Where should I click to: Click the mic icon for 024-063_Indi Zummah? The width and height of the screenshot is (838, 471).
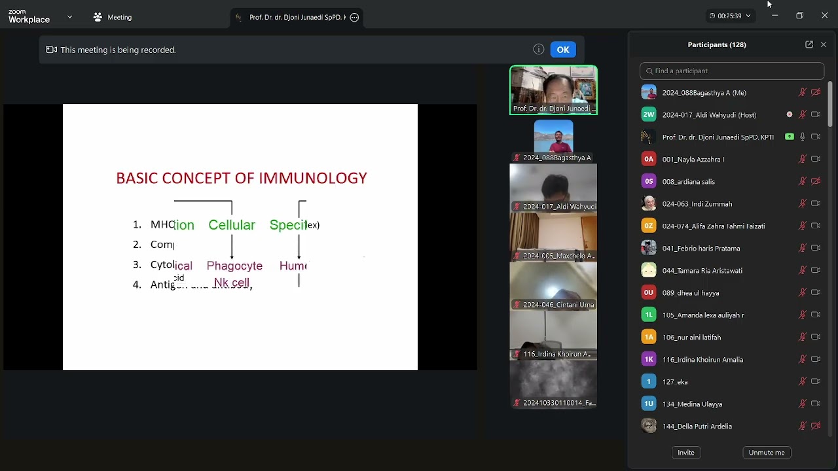(x=802, y=203)
